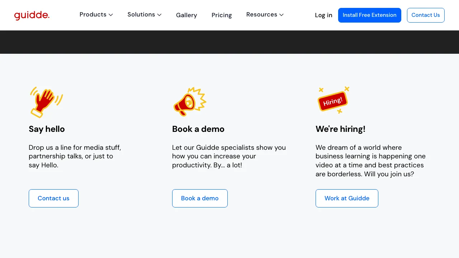Screen dimensions: 459x258
Task: Click the dark banner strip below the header
Action: click(x=229, y=42)
